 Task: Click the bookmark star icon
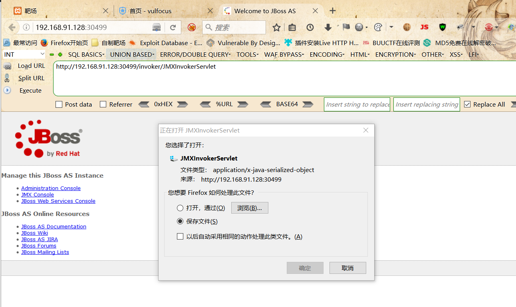(276, 27)
